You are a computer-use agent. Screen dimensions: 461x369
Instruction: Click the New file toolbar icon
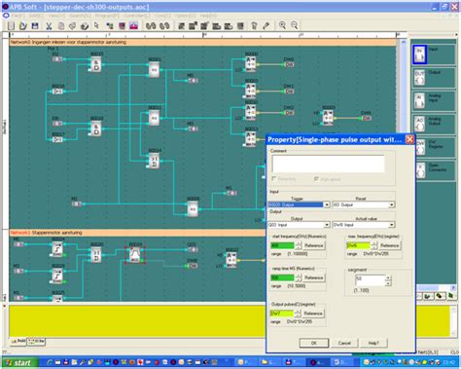[x=12, y=26]
